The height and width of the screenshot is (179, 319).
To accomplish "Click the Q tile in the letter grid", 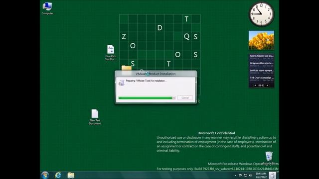I will [x=186, y=36].
